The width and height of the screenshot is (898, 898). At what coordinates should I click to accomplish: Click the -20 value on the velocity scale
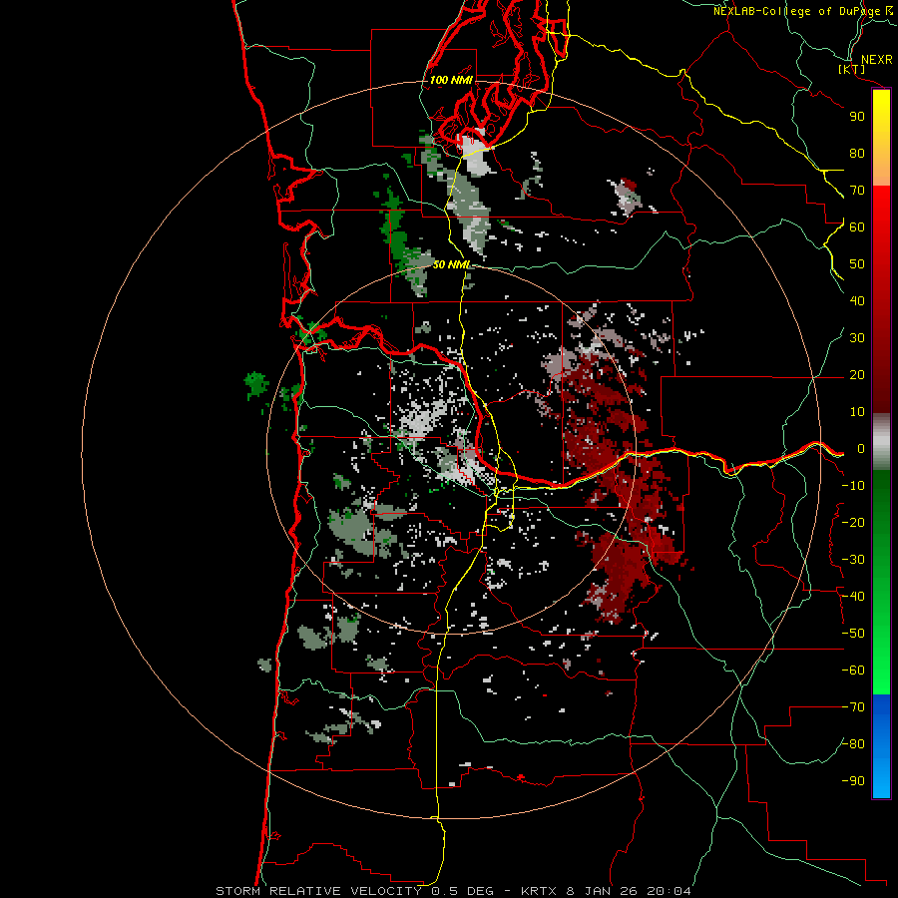(853, 523)
